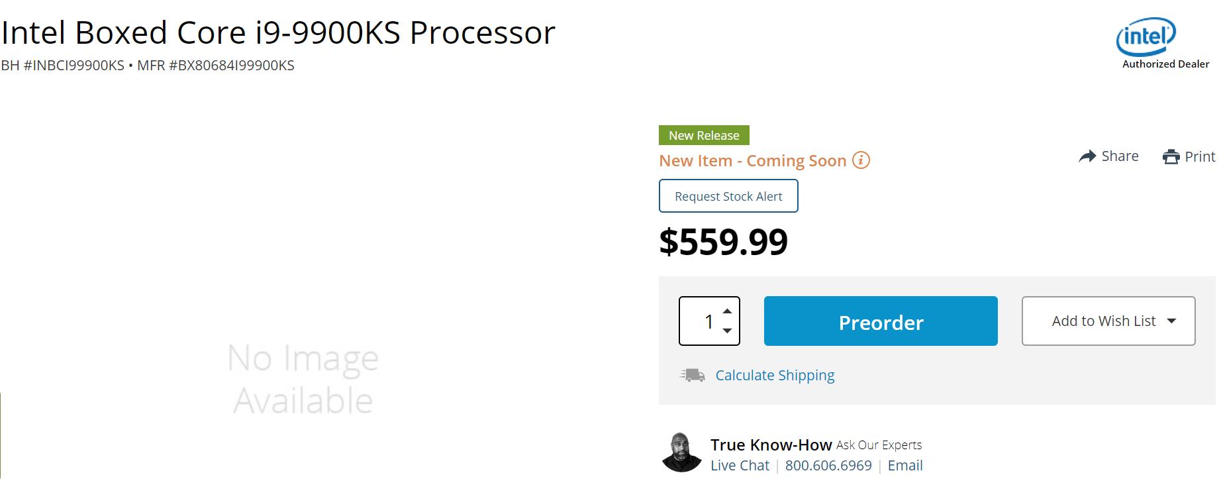Click the Coming Soon info icon

(861, 160)
